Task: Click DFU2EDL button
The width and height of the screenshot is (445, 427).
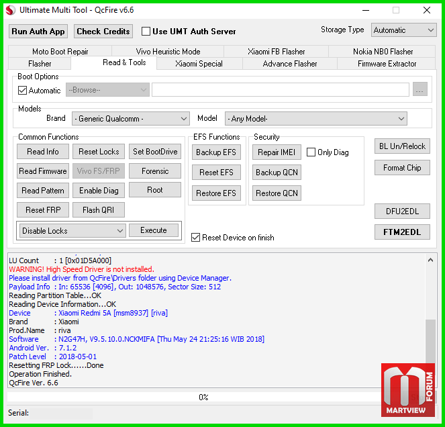Action: pos(402,211)
